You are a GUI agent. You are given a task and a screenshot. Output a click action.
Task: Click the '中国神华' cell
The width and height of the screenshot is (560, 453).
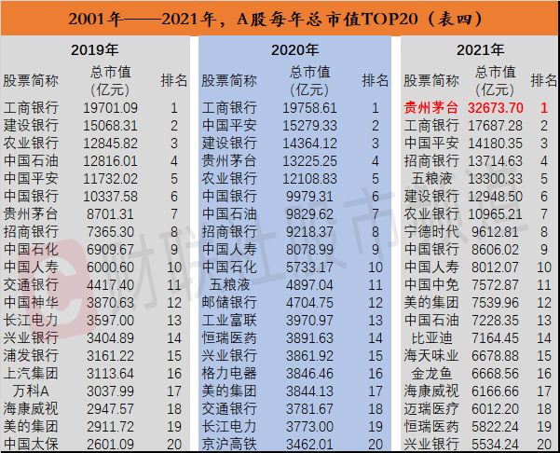(x=31, y=302)
